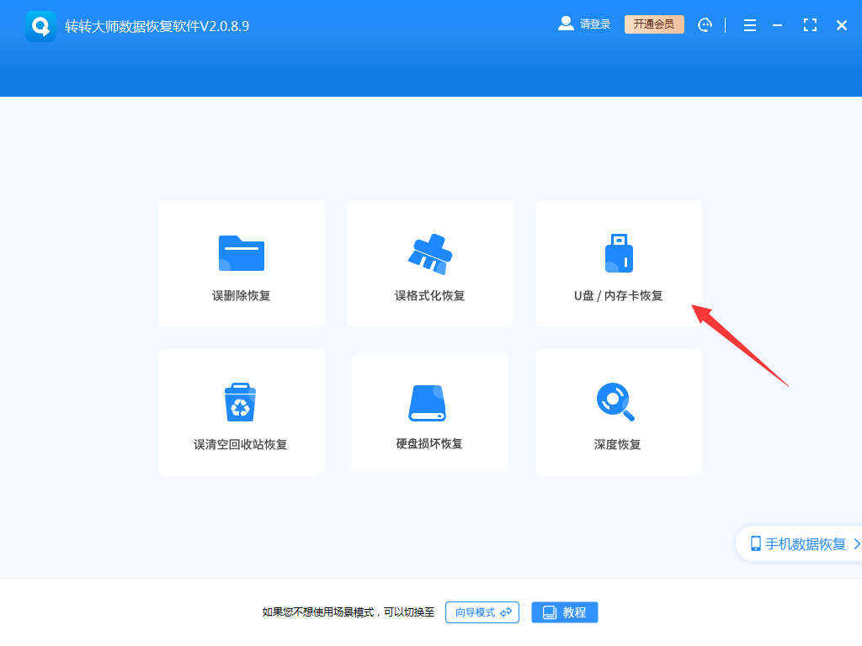Open U盘/内存卡恢复 USB drive icon
The height and width of the screenshot is (646, 862).
(x=619, y=251)
